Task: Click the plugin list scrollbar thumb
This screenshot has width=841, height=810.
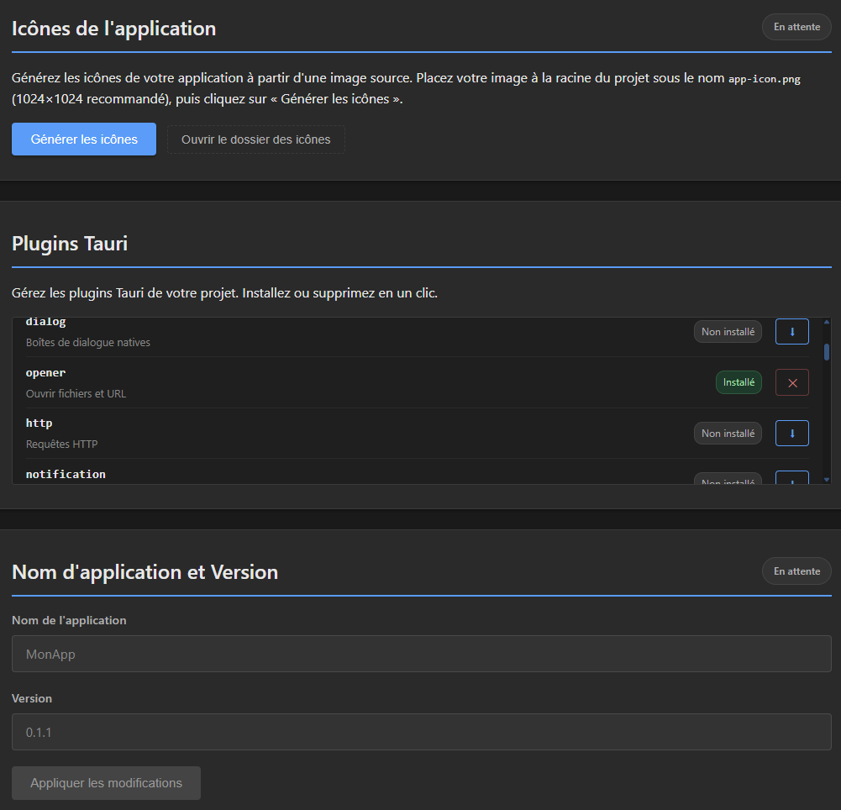Action: tap(827, 352)
